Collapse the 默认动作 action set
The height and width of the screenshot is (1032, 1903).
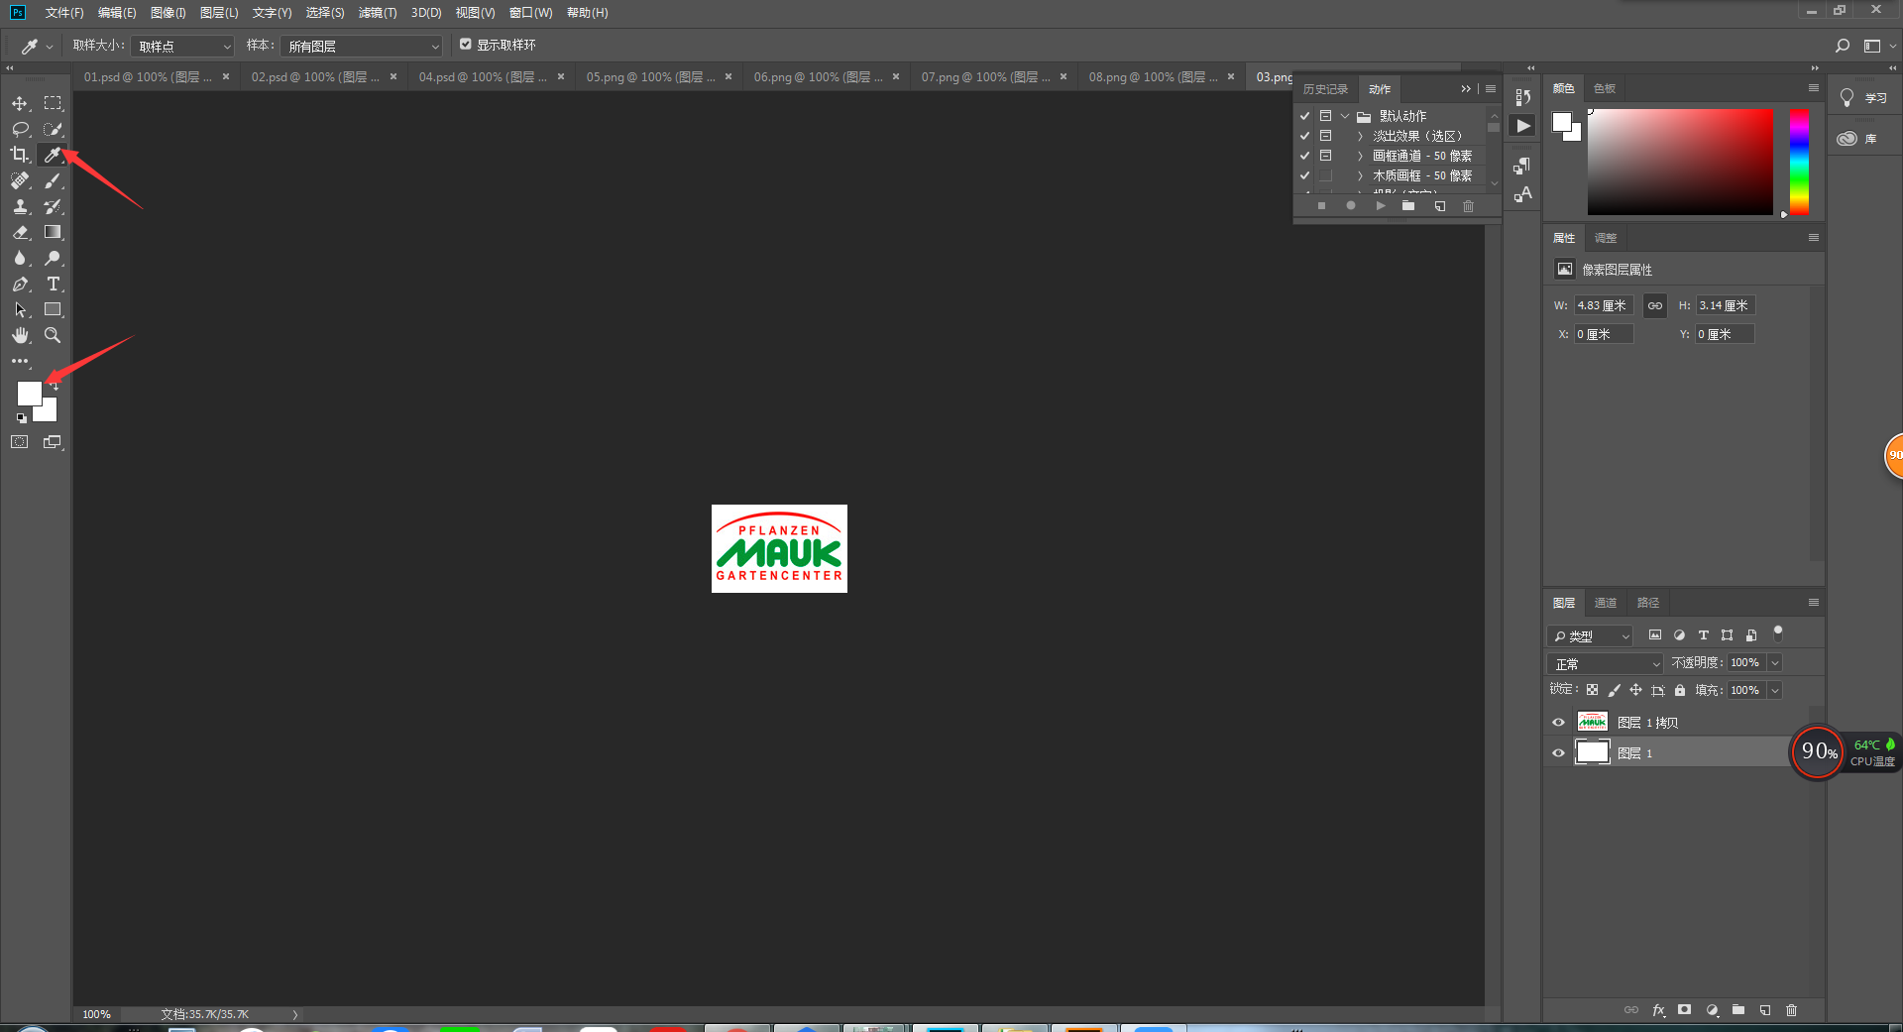(x=1345, y=116)
